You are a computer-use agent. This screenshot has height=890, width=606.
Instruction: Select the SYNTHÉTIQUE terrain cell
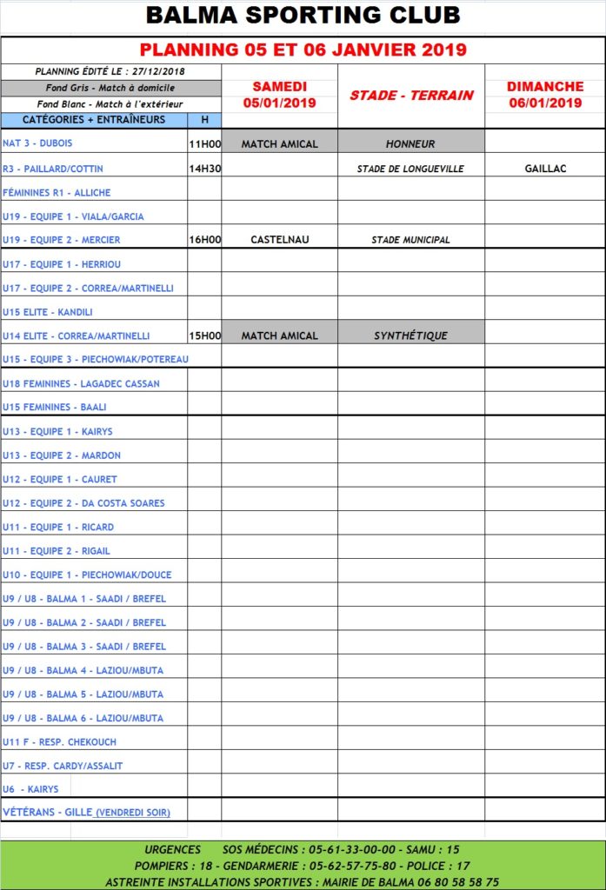point(410,335)
